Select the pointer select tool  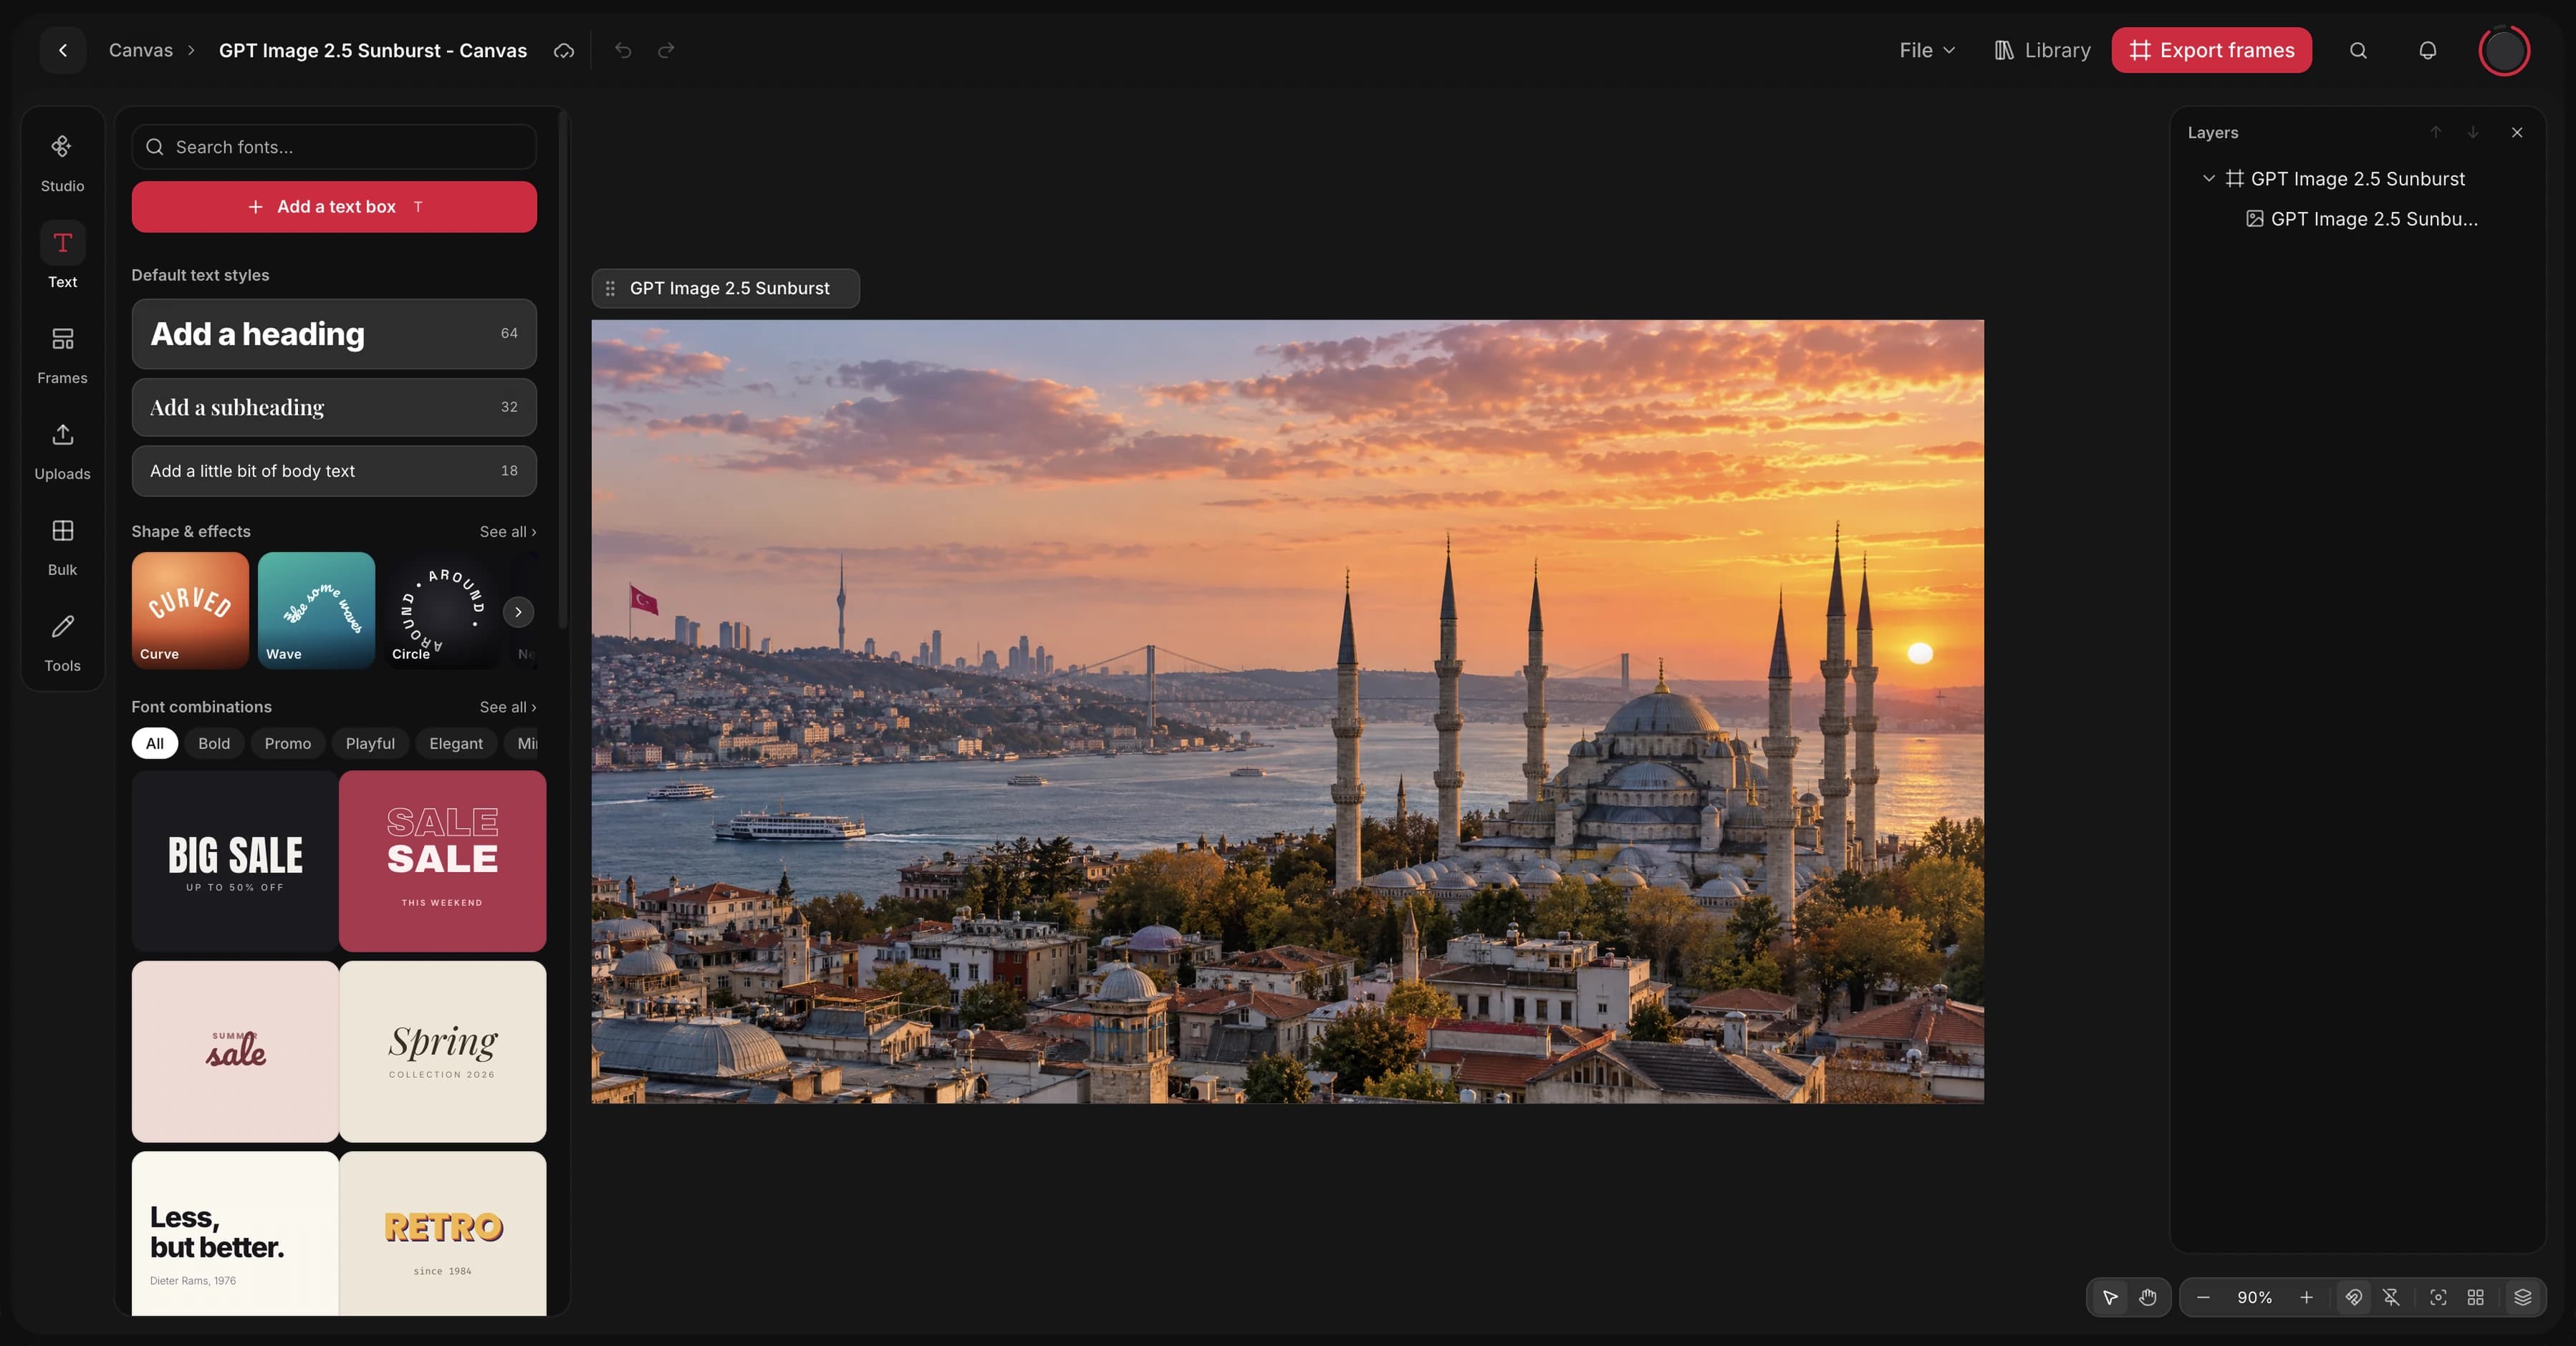pyautogui.click(x=2110, y=1297)
